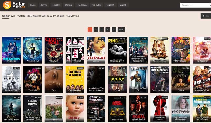Open the They Reach poster
The image size is (211, 123).
pos(117,109)
